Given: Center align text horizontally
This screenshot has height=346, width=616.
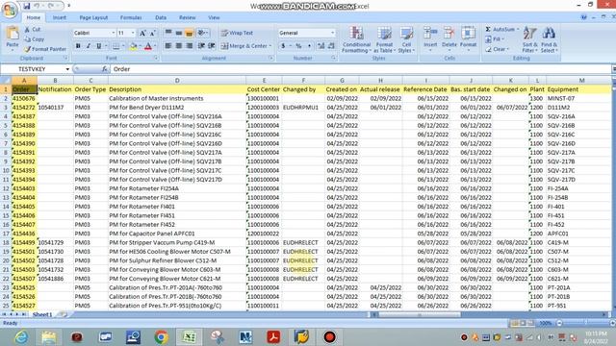Looking at the screenshot, I should (x=179, y=46).
